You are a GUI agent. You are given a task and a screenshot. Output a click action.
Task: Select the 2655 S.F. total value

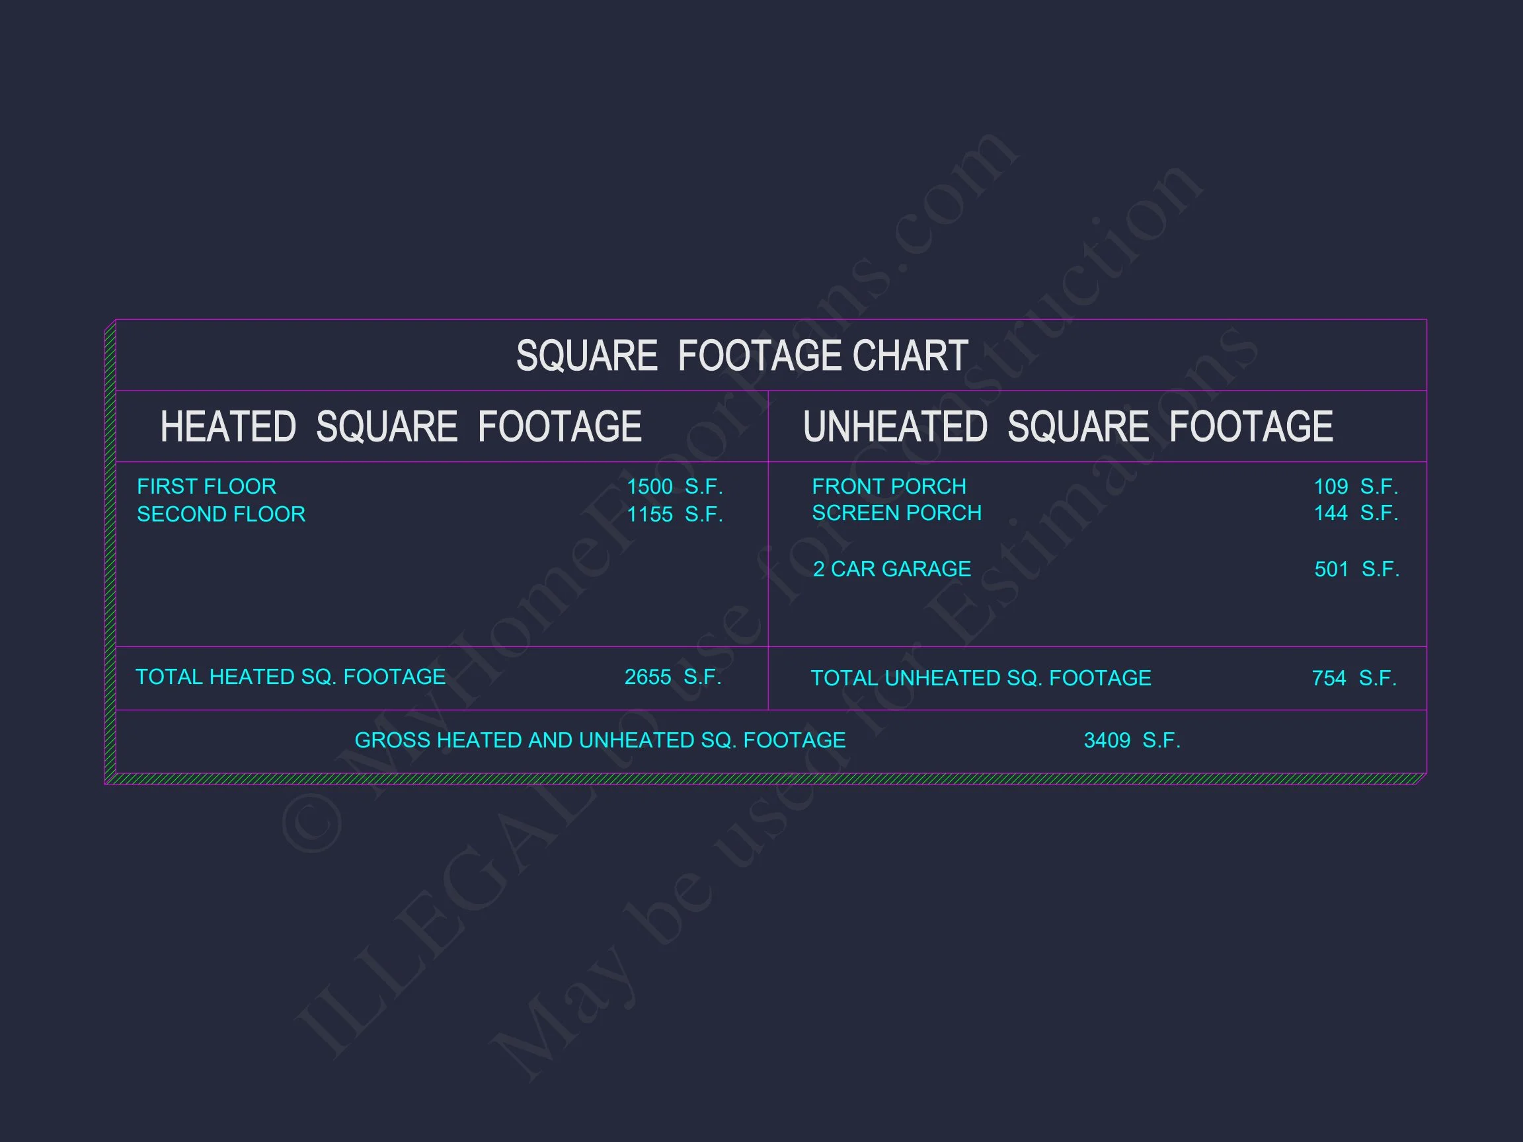(673, 677)
